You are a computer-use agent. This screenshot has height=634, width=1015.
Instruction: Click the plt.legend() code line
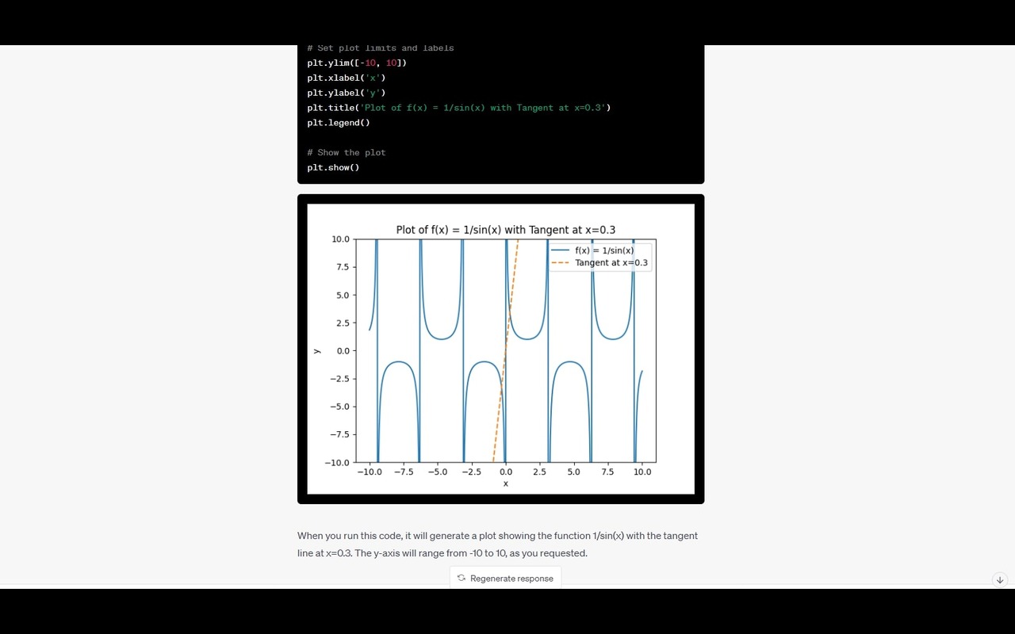[x=339, y=123]
